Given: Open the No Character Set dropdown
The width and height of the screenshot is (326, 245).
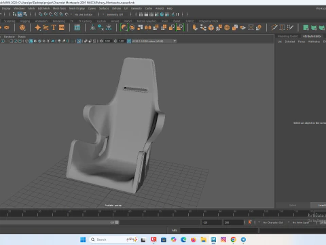Looking at the screenshot, I should tap(273, 223).
